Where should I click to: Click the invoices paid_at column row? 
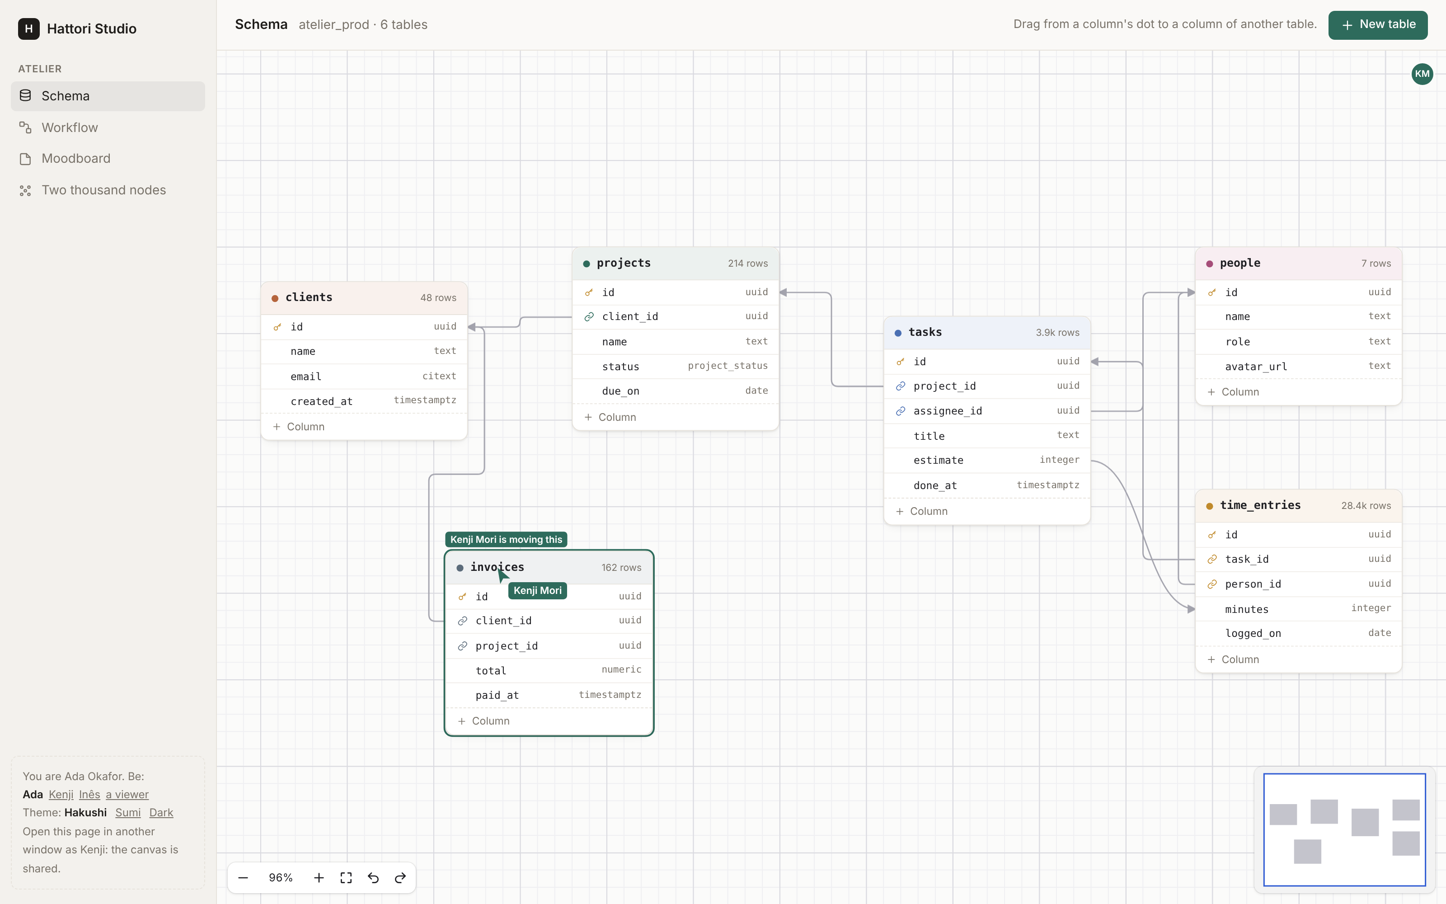pyautogui.click(x=549, y=695)
